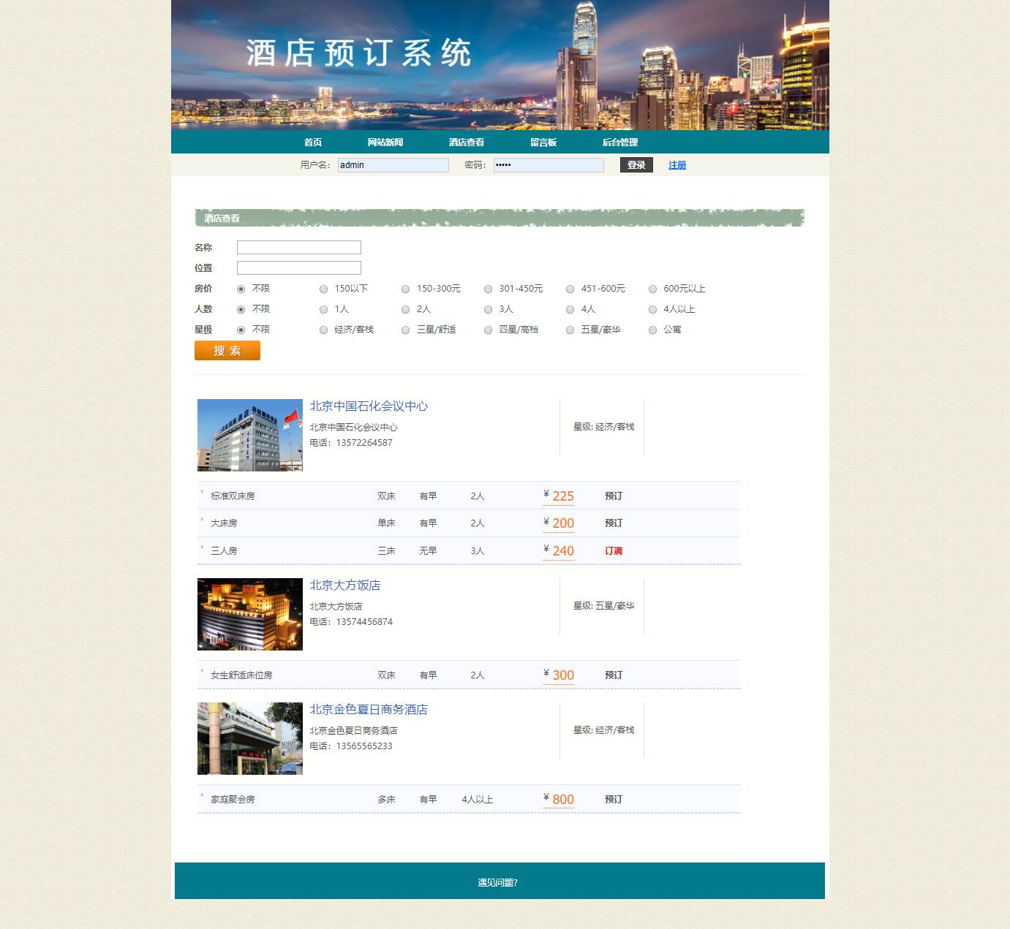Select 经济/客栈 star level filter
Image resolution: width=1010 pixels, height=929 pixels.
323,330
